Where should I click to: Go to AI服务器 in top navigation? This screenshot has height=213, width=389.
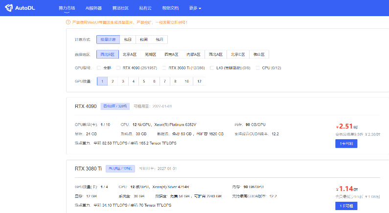coord(93,8)
